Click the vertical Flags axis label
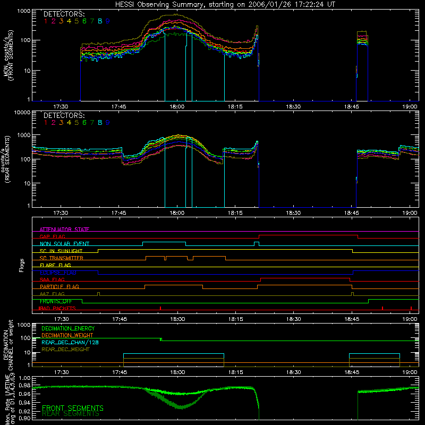This screenshot has width=425, height=425. tap(22, 265)
